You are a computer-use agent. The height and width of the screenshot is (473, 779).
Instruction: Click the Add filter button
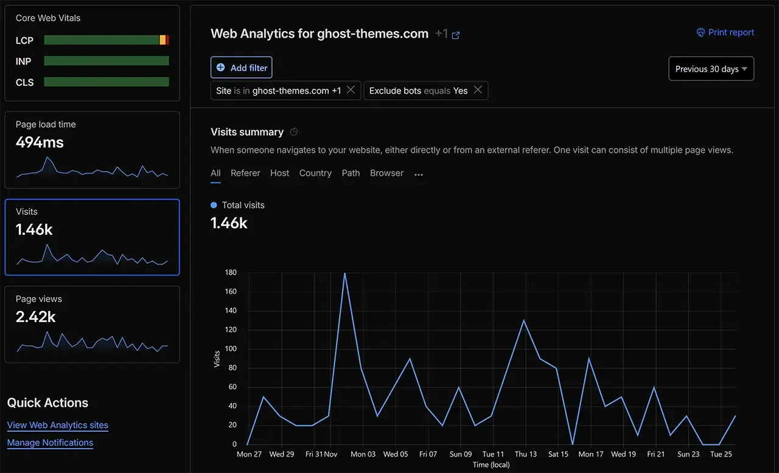241,68
